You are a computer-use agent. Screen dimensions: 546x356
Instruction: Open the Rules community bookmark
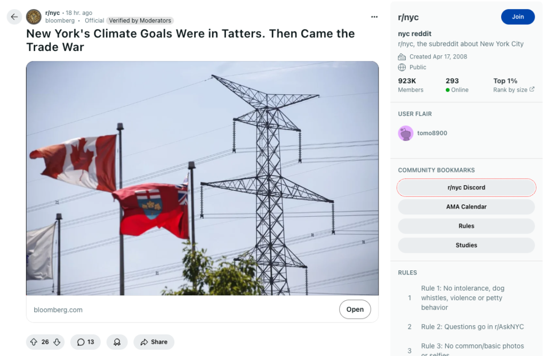(466, 226)
